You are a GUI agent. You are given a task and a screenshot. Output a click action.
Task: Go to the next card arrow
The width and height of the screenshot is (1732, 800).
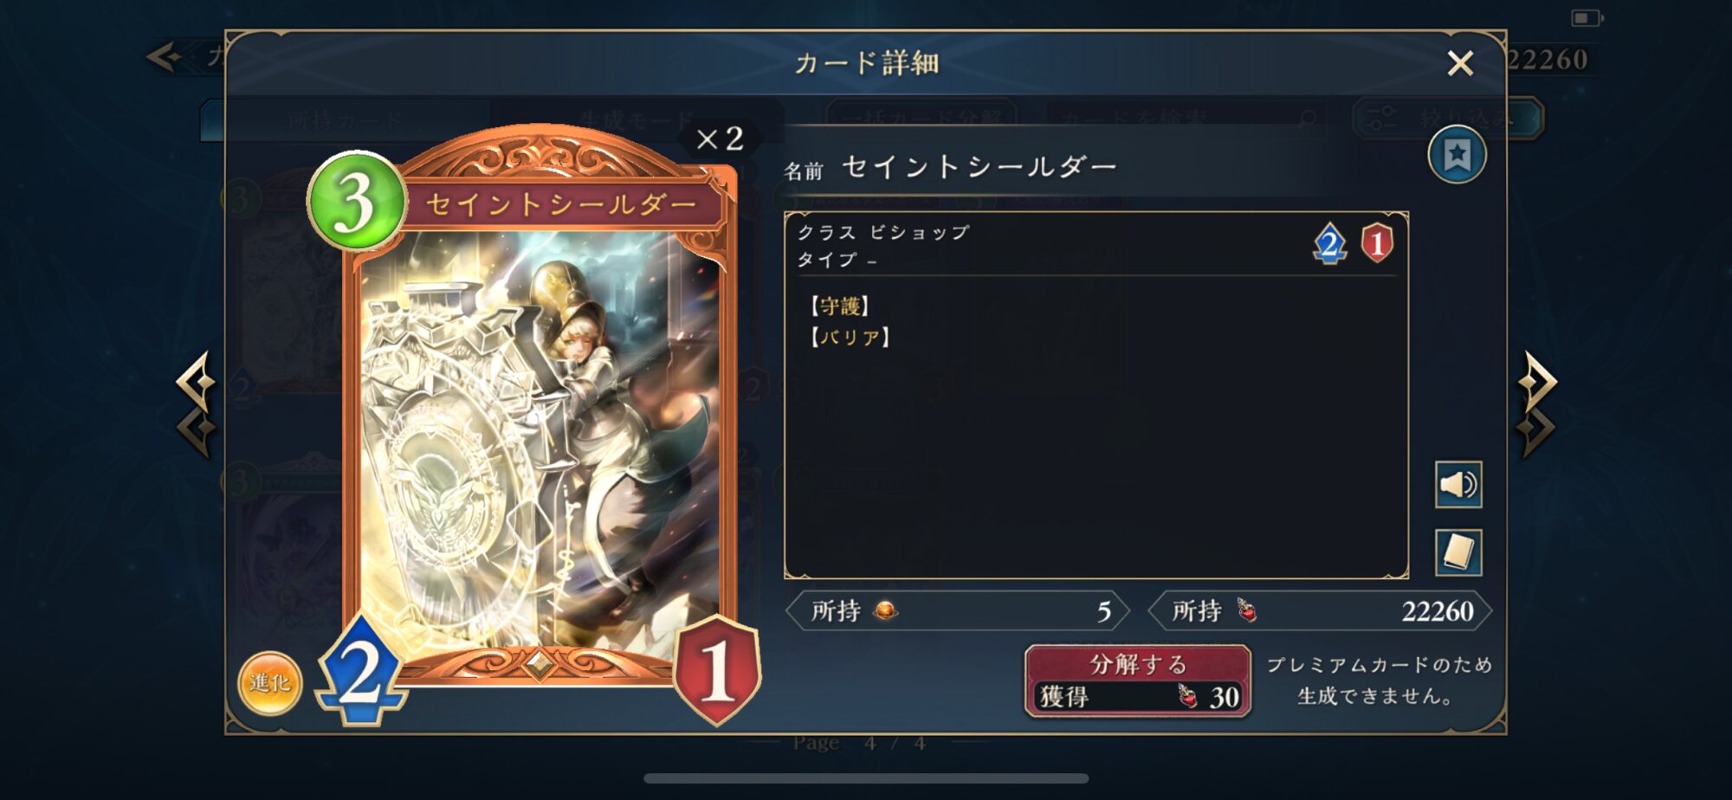click(1536, 404)
